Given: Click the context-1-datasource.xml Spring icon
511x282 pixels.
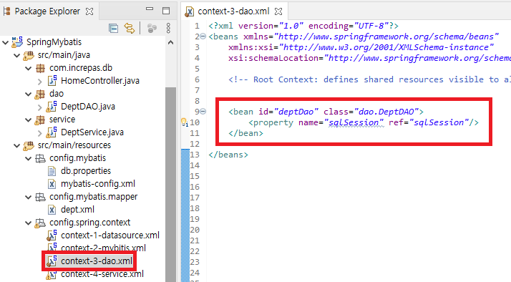Looking at the screenshot, I should (52, 235).
